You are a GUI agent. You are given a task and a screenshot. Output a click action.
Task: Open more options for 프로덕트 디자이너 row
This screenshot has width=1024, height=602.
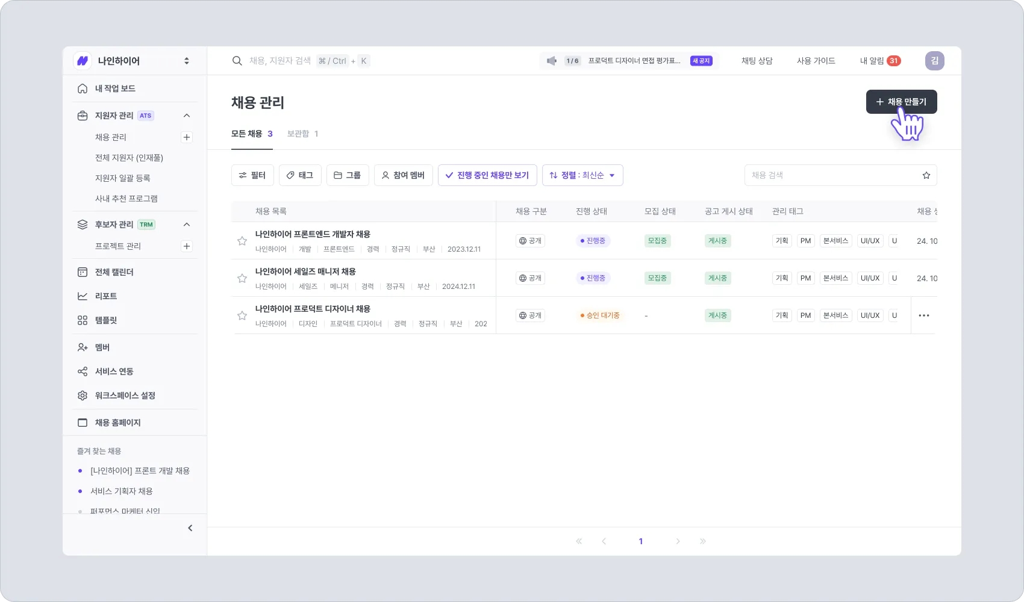click(x=924, y=315)
